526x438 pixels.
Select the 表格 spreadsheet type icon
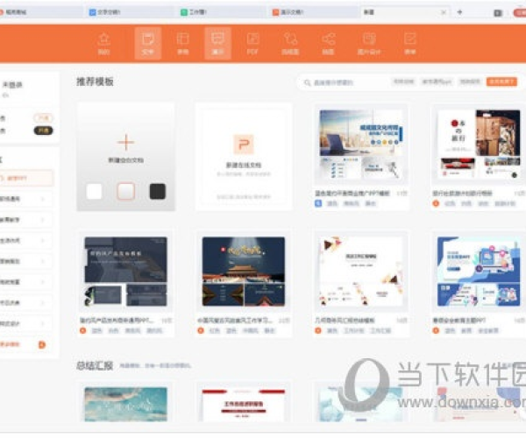[x=183, y=43]
